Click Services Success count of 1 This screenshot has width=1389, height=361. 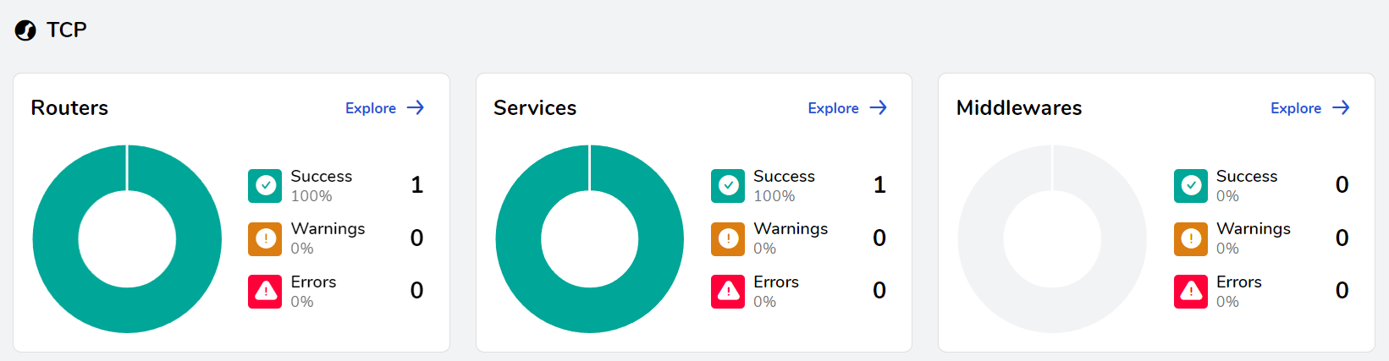[x=879, y=185]
